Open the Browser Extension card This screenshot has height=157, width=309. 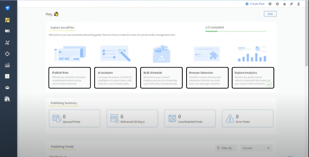(207, 78)
